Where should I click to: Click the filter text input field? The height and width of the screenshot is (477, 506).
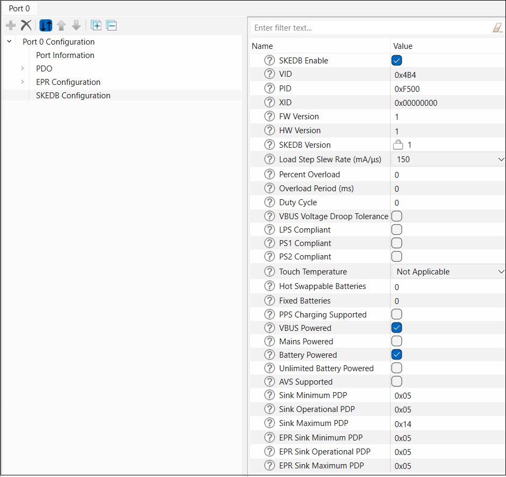click(371, 28)
